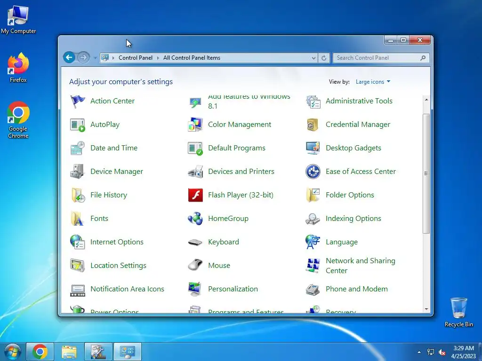Open the AutoPlay icon
Image resolution: width=482 pixels, height=361 pixels.
point(78,125)
